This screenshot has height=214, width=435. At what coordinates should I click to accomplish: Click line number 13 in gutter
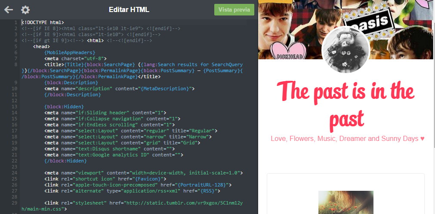(x=15, y=107)
